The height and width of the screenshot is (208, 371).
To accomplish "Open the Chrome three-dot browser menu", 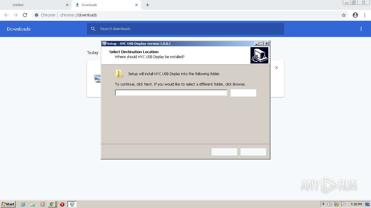I will [x=365, y=15].
